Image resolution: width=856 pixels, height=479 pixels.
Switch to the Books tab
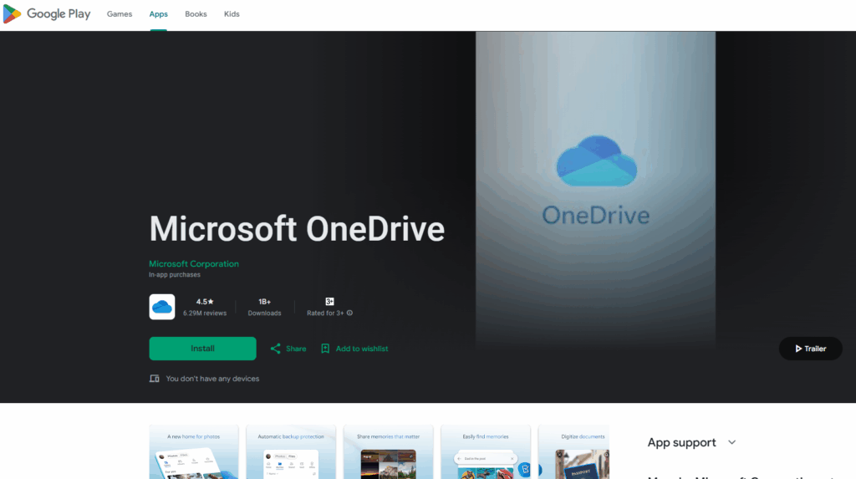(x=196, y=14)
